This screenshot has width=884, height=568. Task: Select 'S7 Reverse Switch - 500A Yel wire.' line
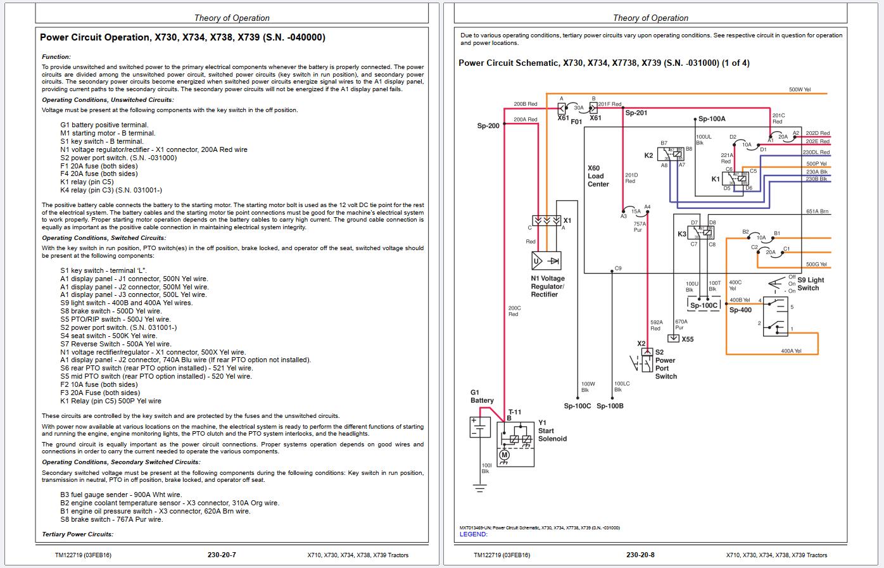[116, 344]
